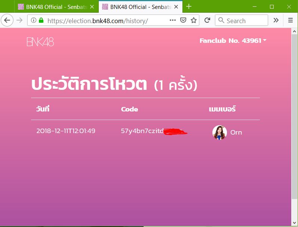Click the scrollbar down arrow

click(294, 223)
